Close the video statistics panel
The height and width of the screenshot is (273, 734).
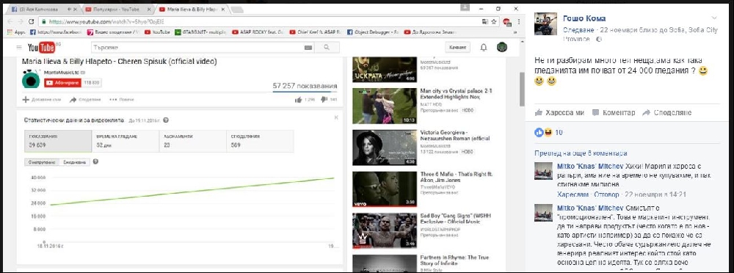tap(336, 117)
